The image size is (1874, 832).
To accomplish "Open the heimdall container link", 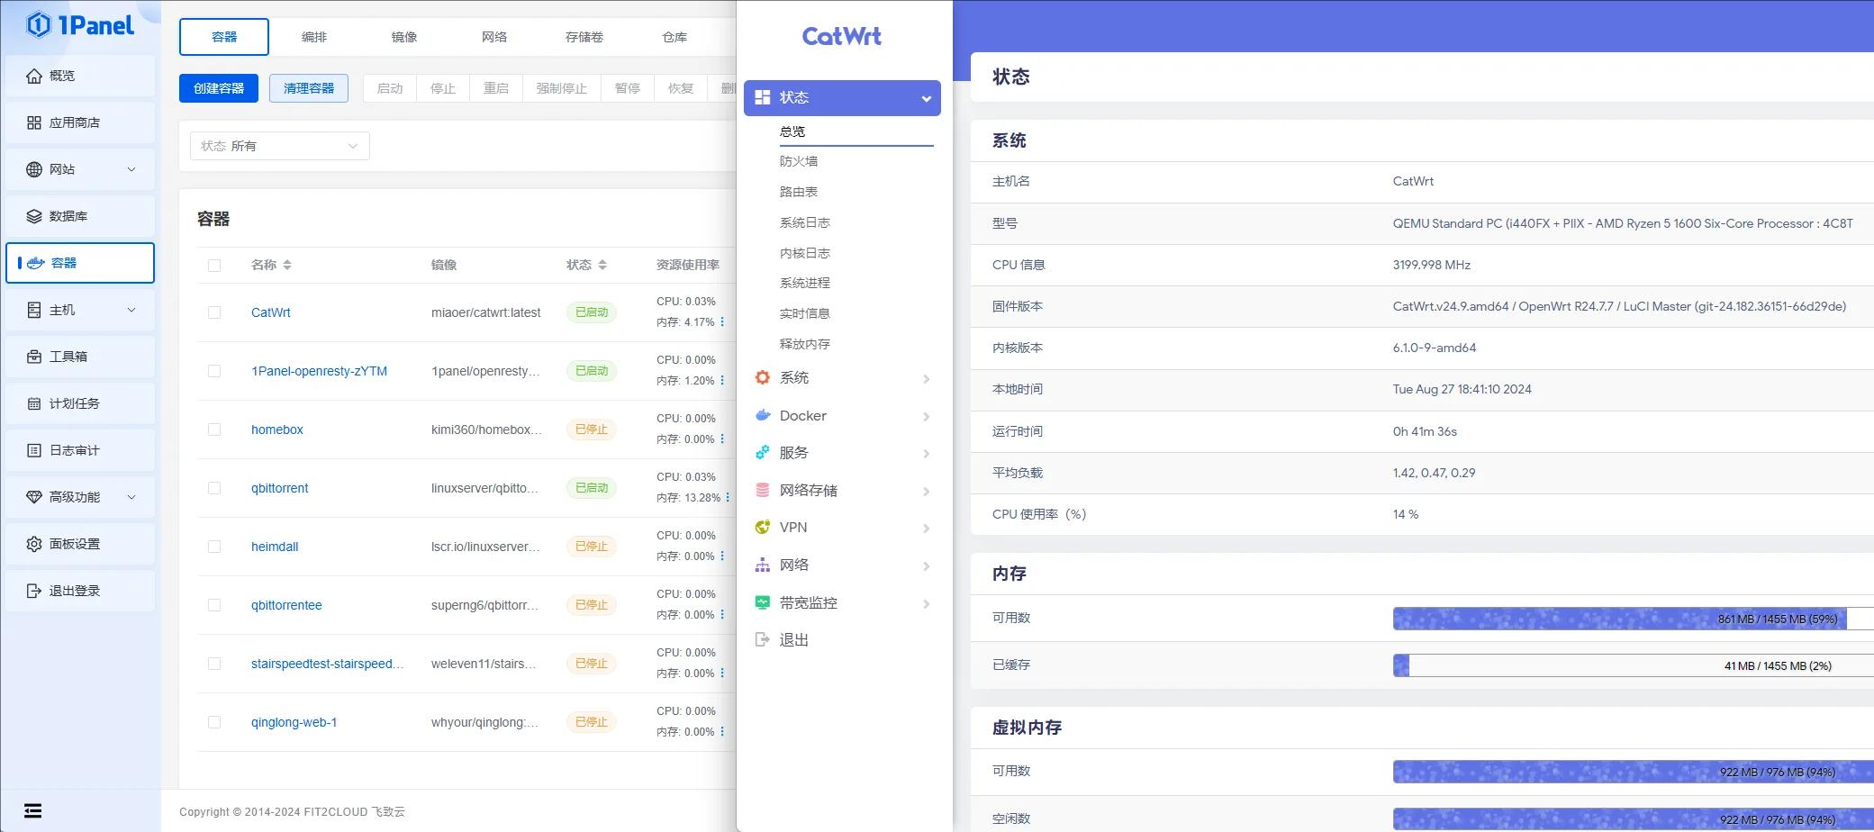I will coord(275,547).
